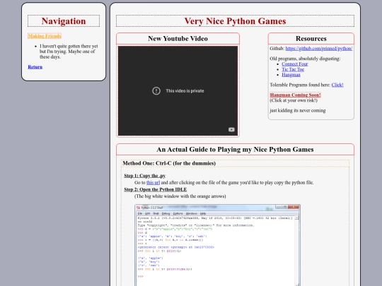Viewport: 382px width, 286px height.
Task: Click the Return link in Navigation
Action: click(35, 67)
